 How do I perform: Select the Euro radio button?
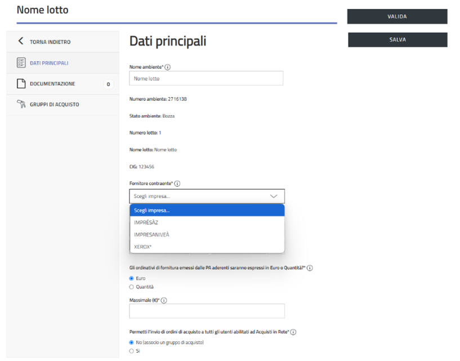tap(132, 278)
